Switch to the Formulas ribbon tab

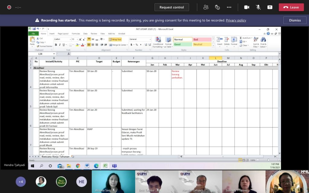pyautogui.click(x=76, y=34)
